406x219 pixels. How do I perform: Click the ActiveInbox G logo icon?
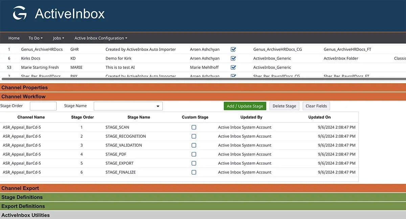[20, 14]
